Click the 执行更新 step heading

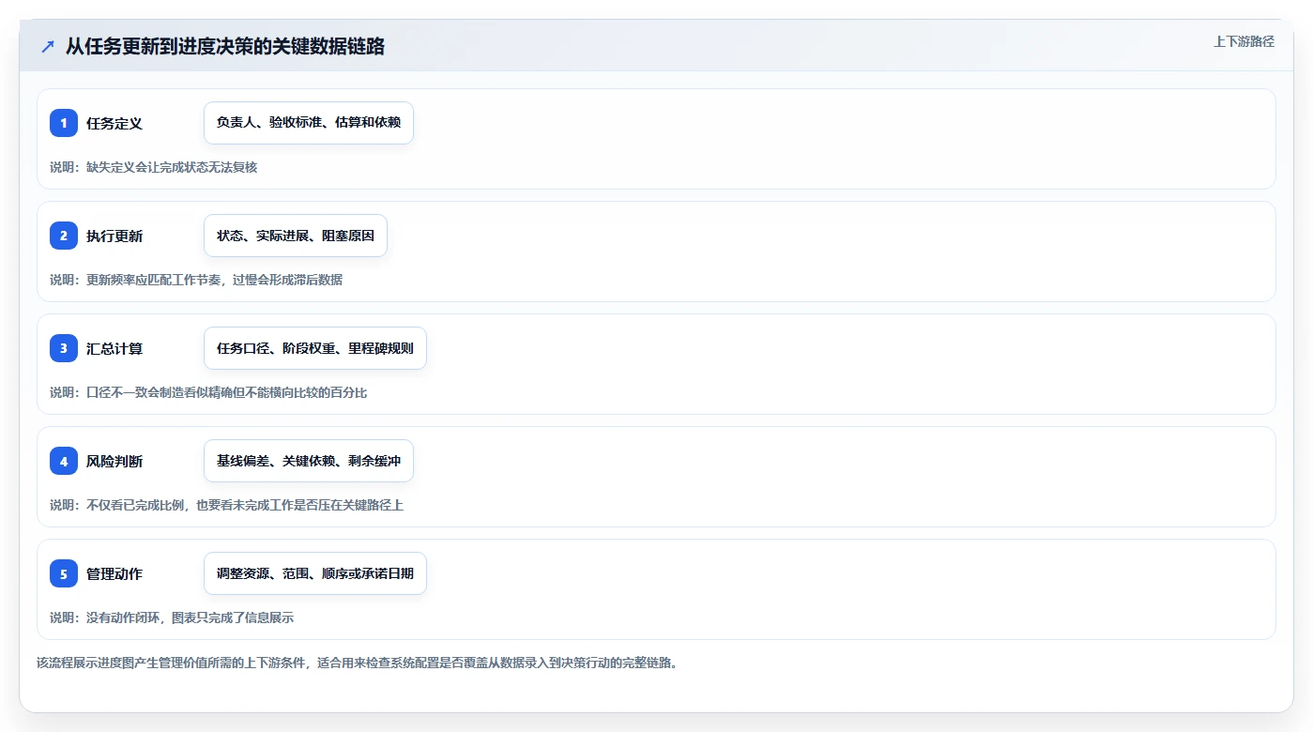[115, 236]
